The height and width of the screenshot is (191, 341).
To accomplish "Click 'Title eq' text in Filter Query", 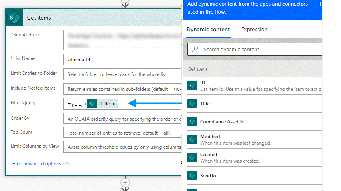I will pyautogui.click(x=76, y=105).
